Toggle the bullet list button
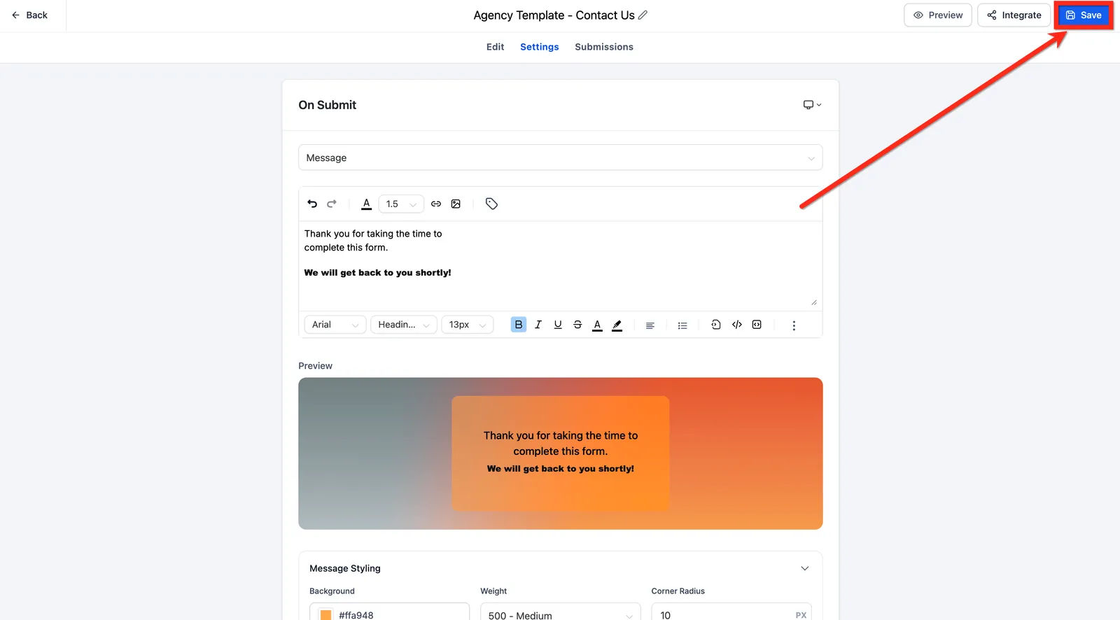This screenshot has height=620, width=1120. point(682,325)
